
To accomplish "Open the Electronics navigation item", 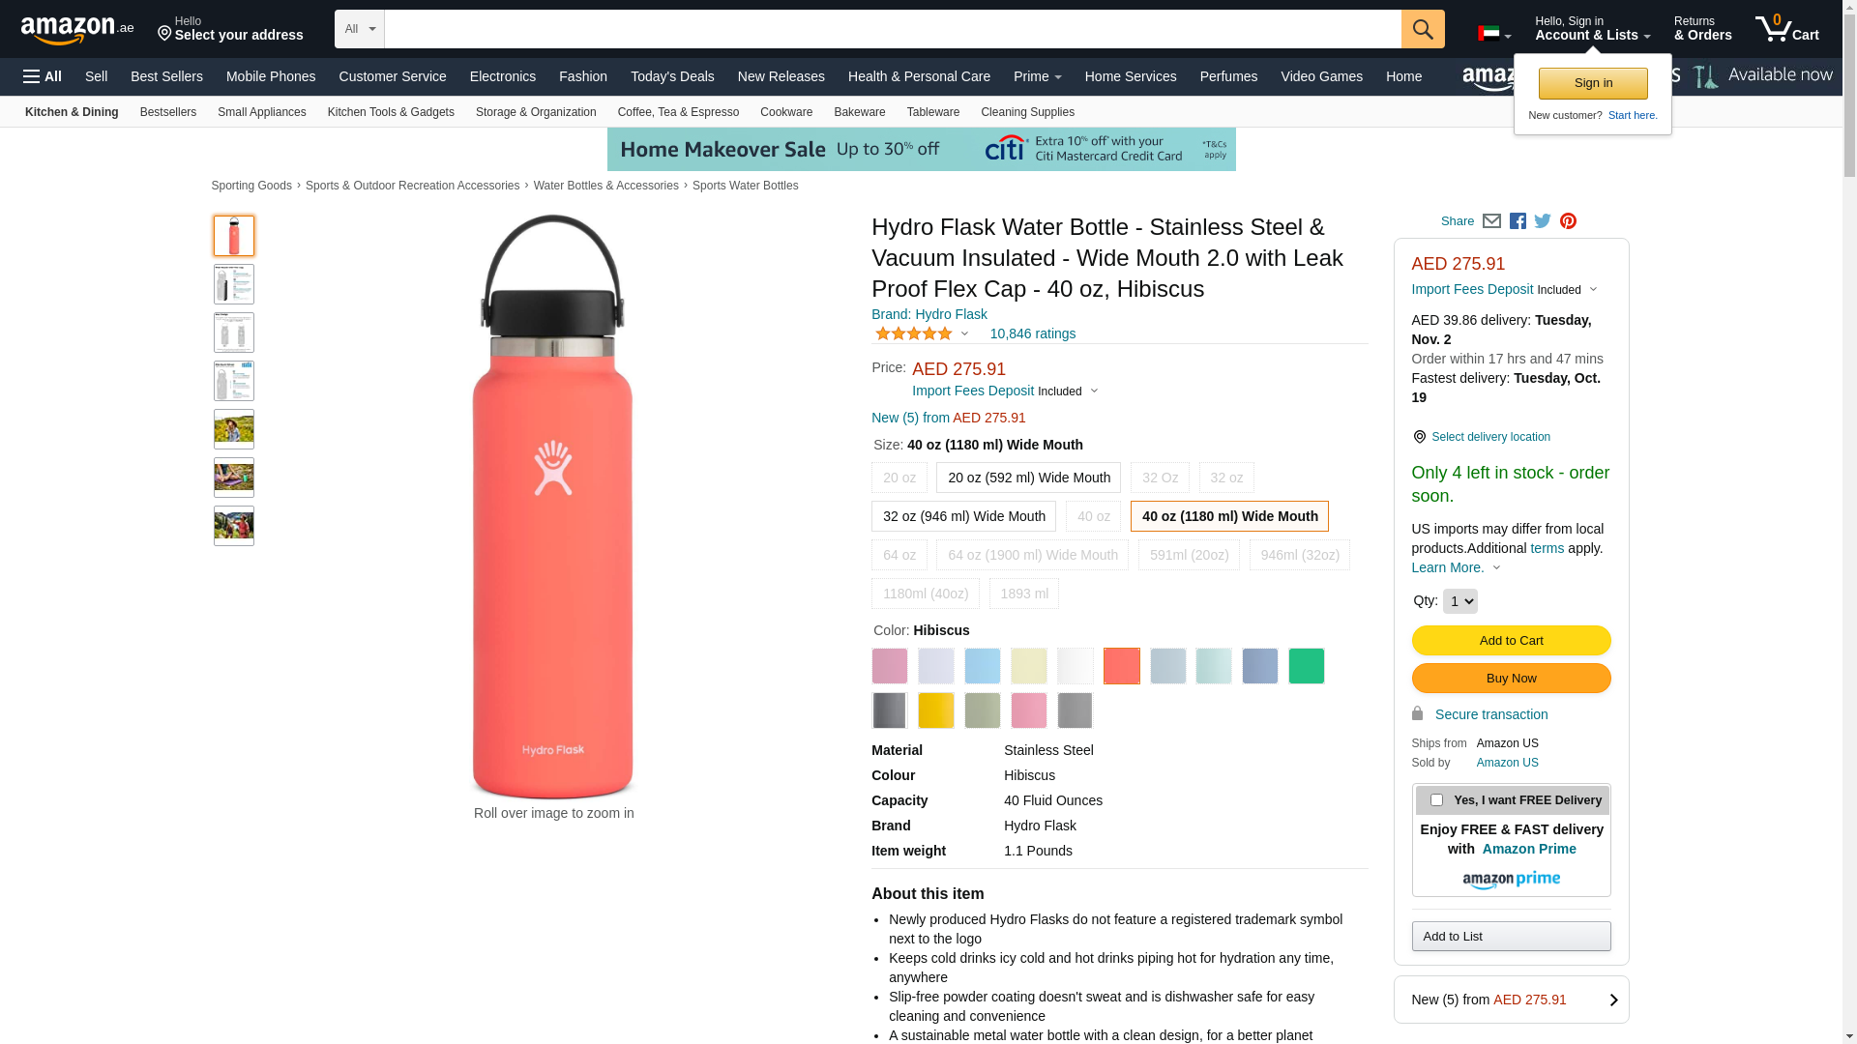I will (503, 76).
